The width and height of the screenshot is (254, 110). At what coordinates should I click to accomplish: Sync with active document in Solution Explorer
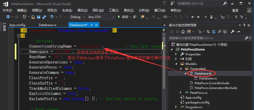[208, 32]
